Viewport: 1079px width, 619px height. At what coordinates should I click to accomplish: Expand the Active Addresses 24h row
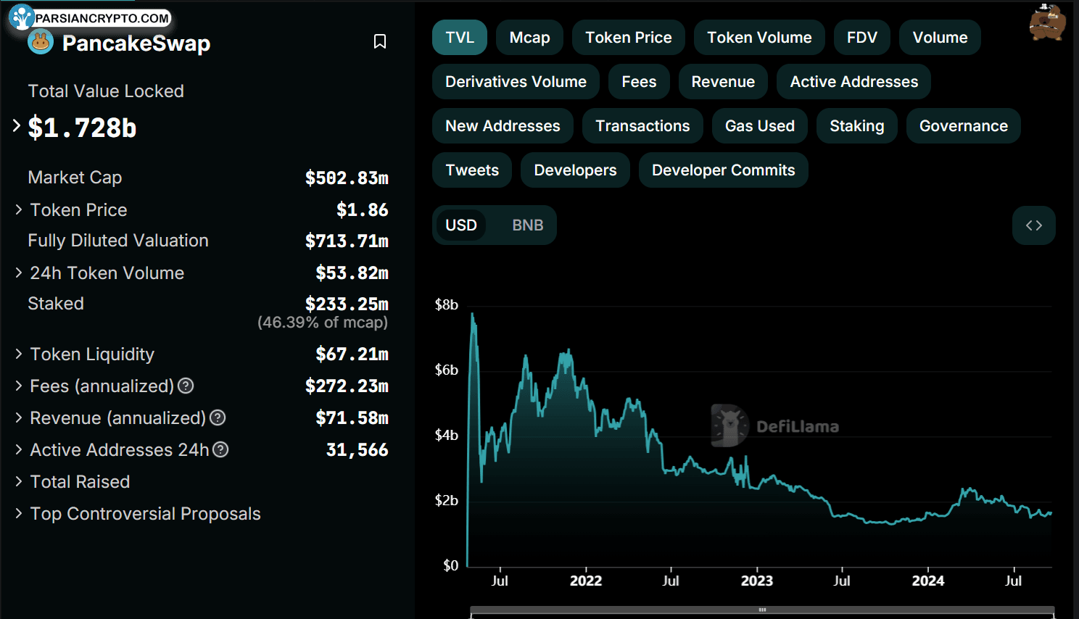coord(19,449)
